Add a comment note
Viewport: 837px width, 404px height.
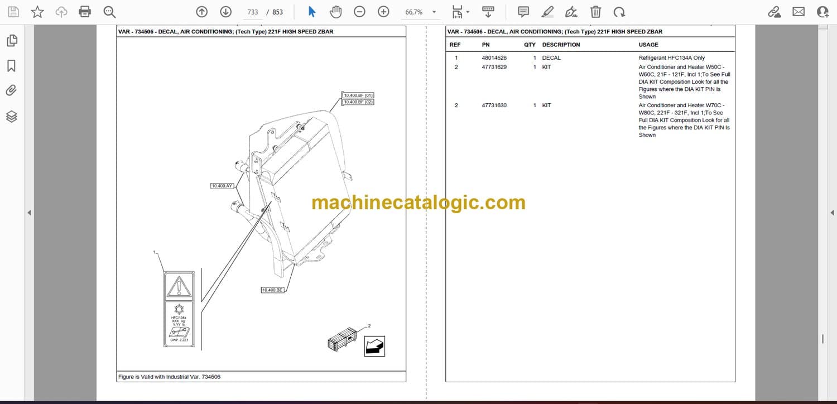point(523,12)
